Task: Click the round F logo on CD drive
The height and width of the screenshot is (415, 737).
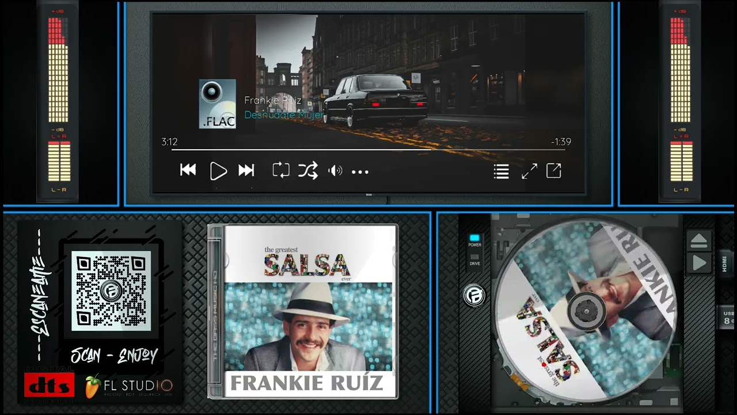Action: [474, 296]
